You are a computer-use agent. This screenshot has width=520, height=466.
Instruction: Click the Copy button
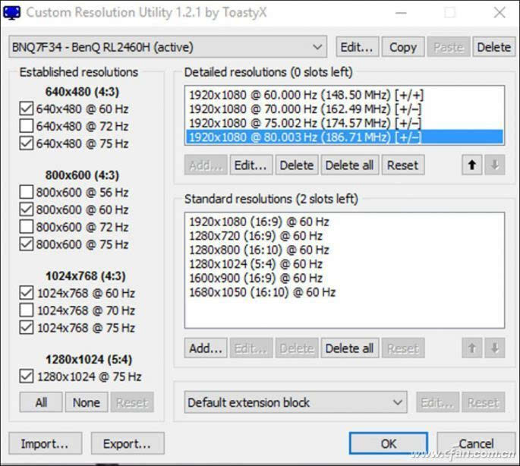point(403,47)
